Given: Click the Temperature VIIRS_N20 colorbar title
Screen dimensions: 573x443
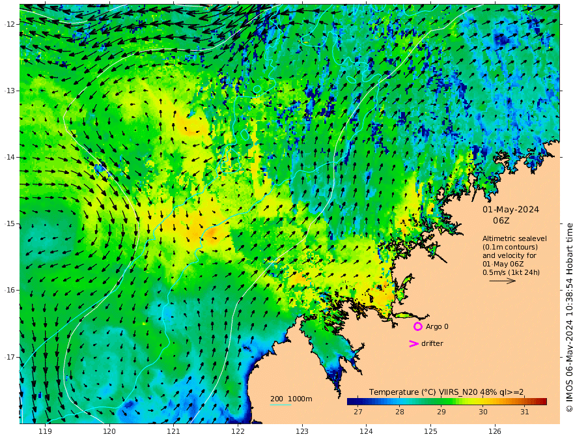Looking at the screenshot, I should (446, 392).
